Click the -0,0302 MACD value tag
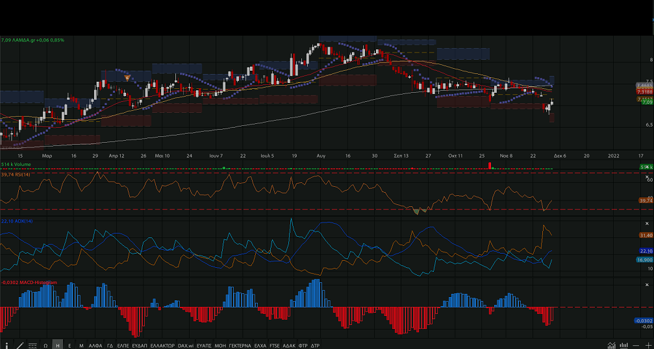 coord(644,320)
